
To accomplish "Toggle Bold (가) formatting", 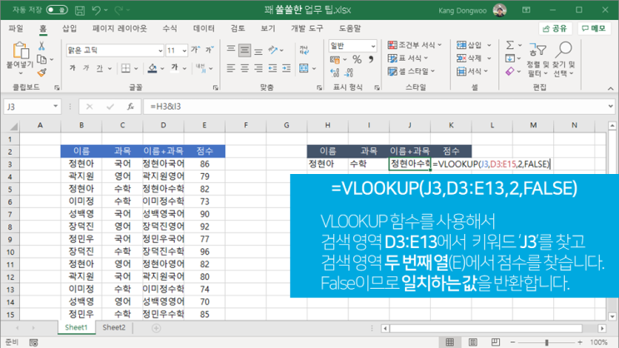I will (x=72, y=68).
